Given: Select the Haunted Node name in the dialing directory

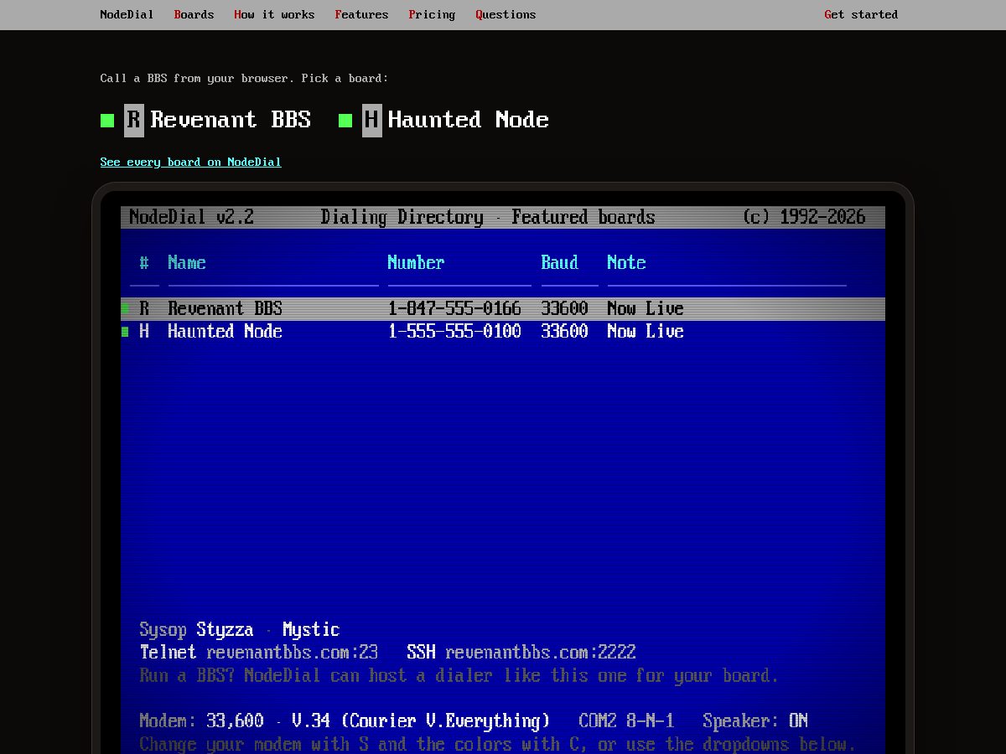Looking at the screenshot, I should click(x=225, y=332).
